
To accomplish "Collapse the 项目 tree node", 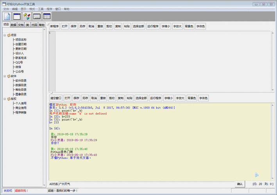I will point(5,35).
